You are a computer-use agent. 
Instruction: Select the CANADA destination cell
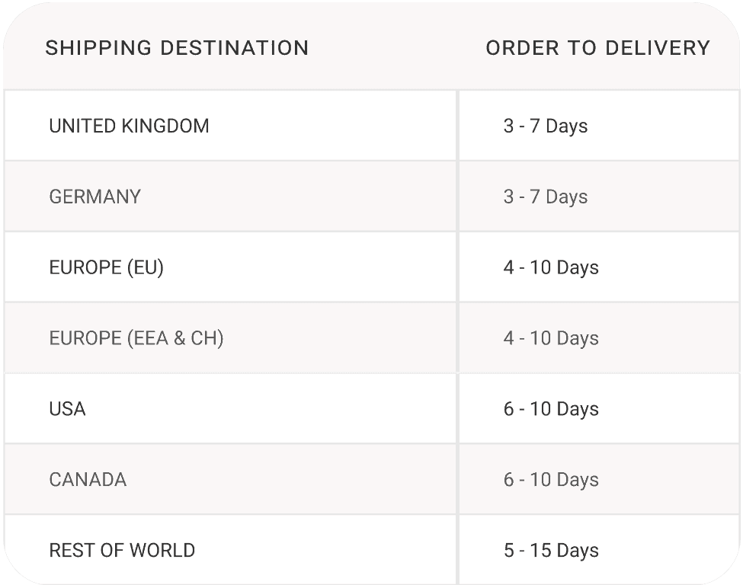tap(230, 479)
